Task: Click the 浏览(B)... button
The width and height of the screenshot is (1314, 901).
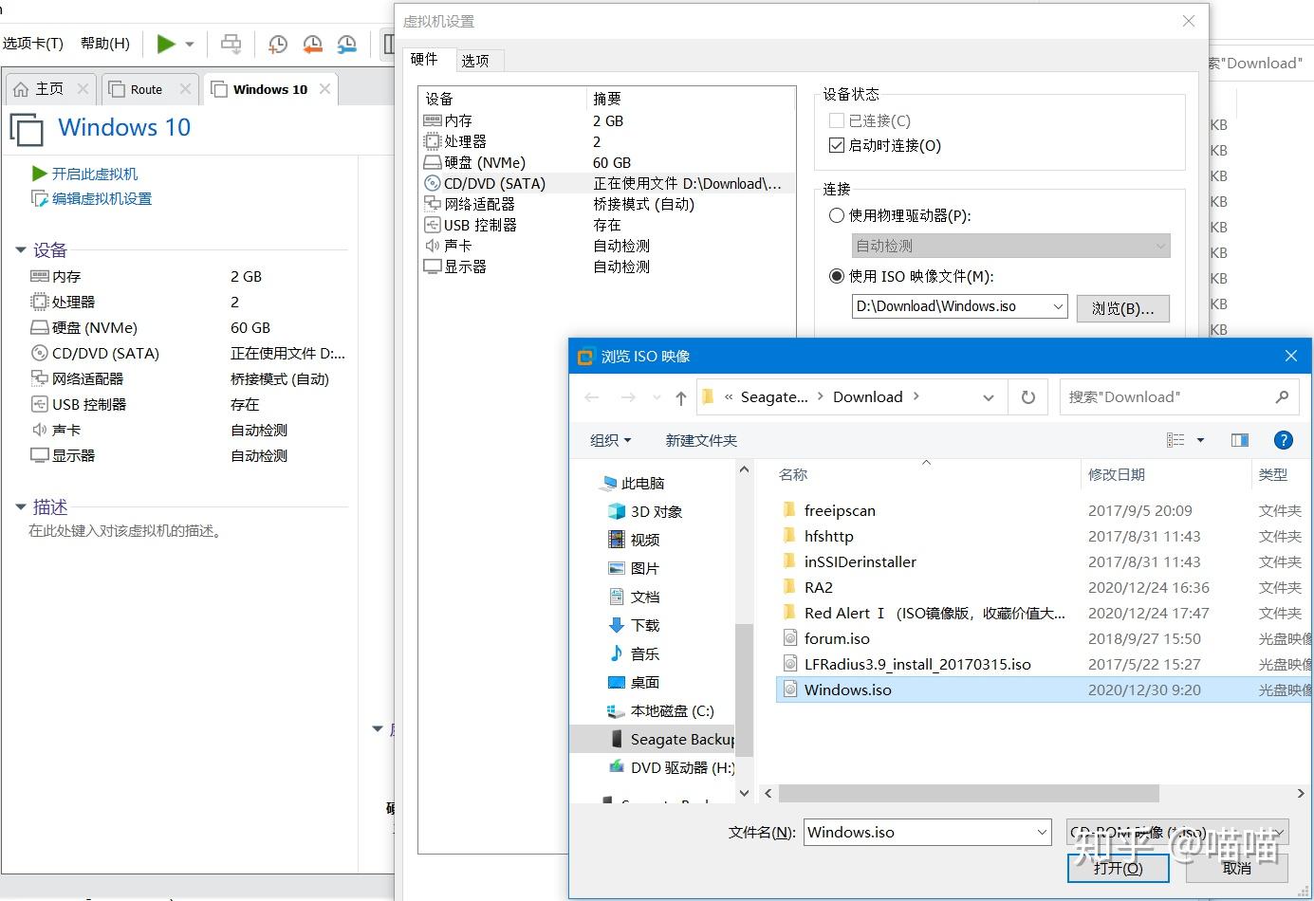Action: pyautogui.click(x=1122, y=308)
